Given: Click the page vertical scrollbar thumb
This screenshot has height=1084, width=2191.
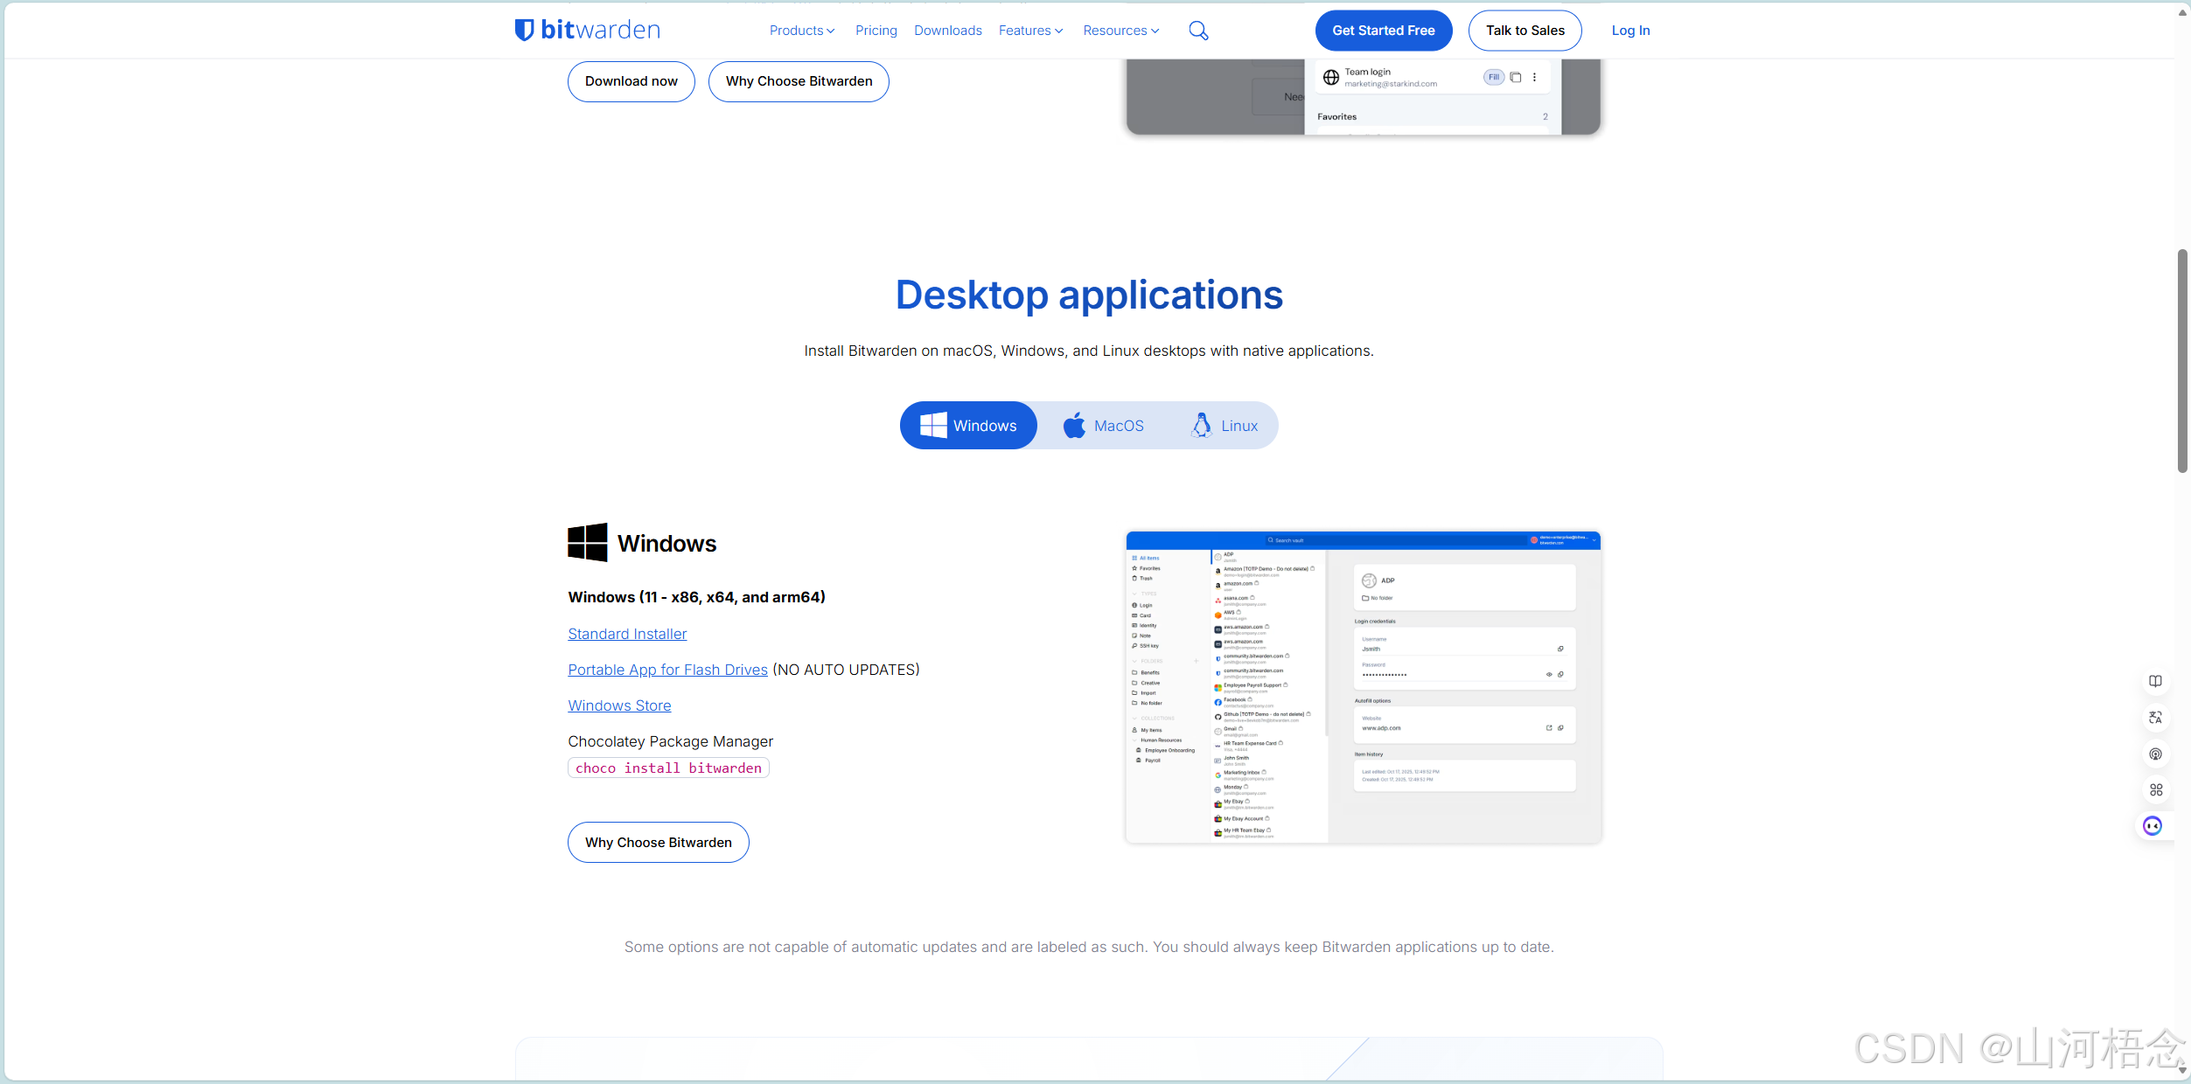Looking at the screenshot, I should (2183, 360).
